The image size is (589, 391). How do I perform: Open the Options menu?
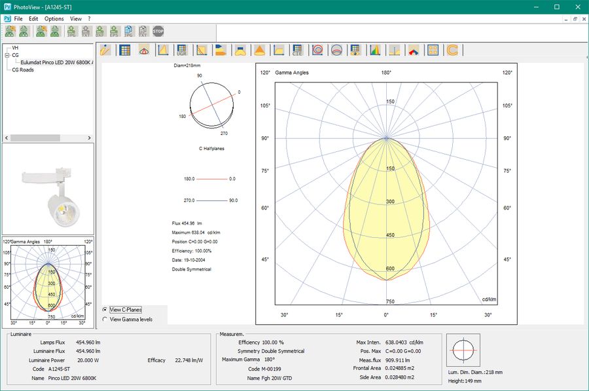54,18
